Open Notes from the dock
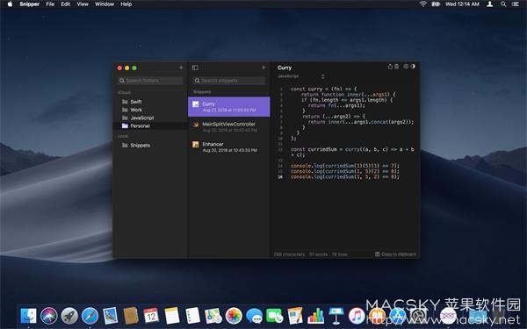Screen dimensions: 527x329 (x=172, y=316)
